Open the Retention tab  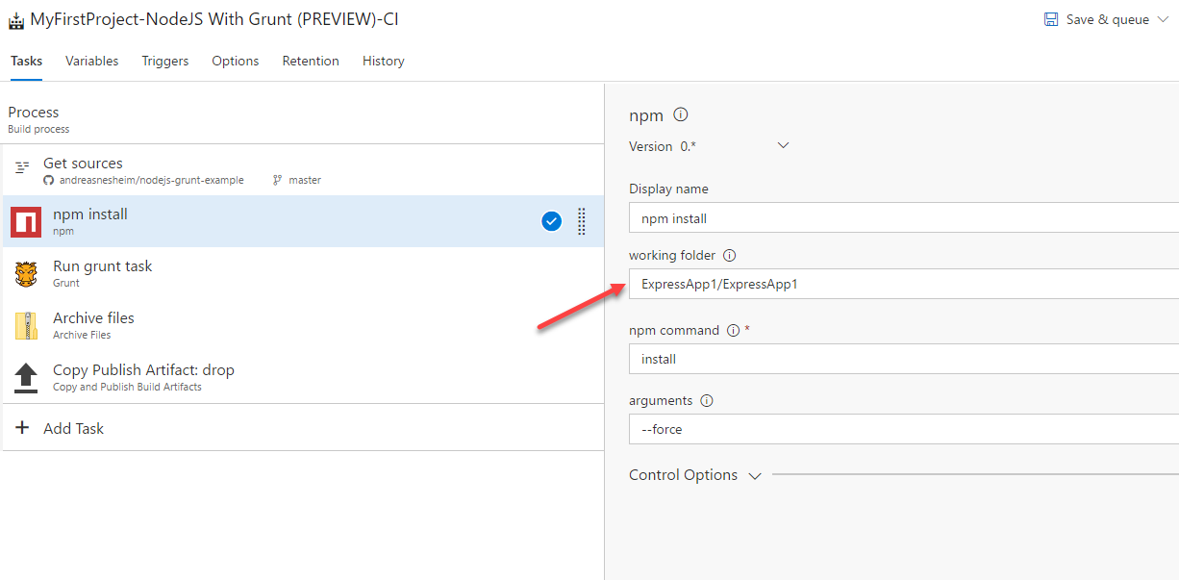[311, 61]
